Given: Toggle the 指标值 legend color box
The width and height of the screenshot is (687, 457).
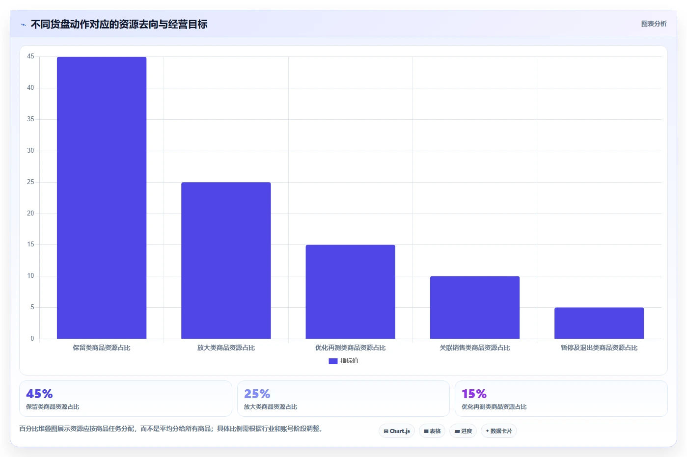Looking at the screenshot, I should 333,361.
